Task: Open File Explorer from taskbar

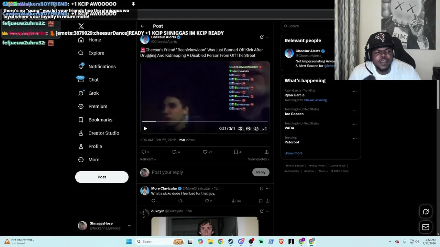Action: click(210, 242)
